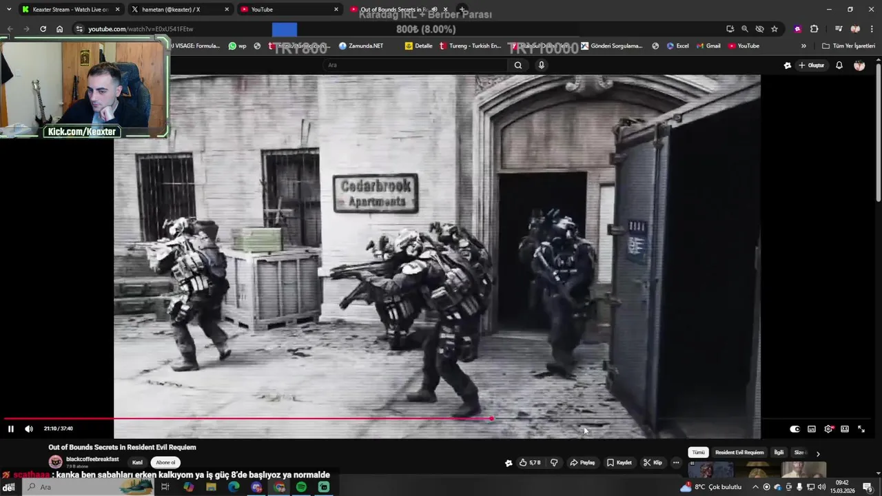
Task: Select the Tümü filter chip
Action: point(698,453)
